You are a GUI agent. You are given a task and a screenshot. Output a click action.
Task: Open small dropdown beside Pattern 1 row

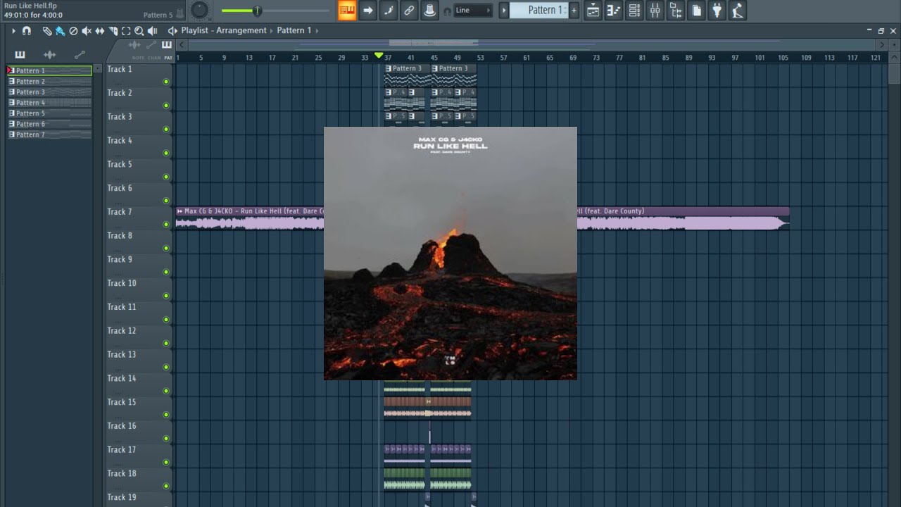(97, 69)
